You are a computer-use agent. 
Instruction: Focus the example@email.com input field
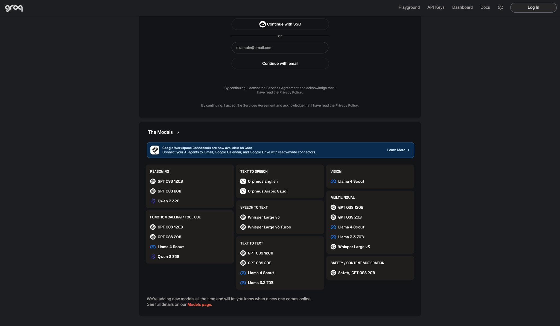point(280,48)
